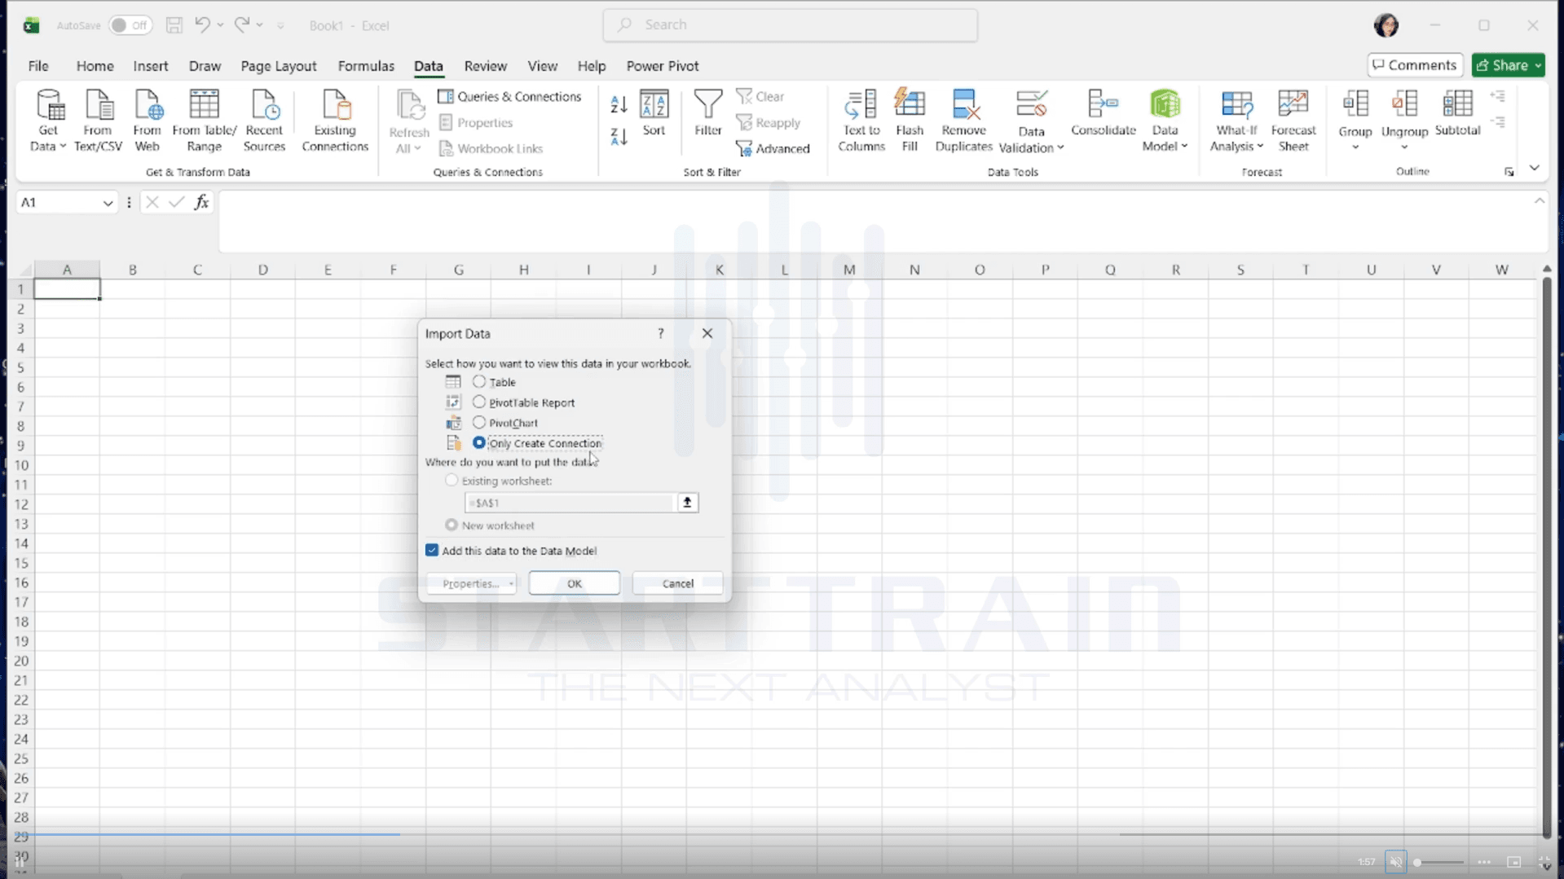1564x879 pixels.
Task: Adjust the video volume slider
Action: 1438,862
